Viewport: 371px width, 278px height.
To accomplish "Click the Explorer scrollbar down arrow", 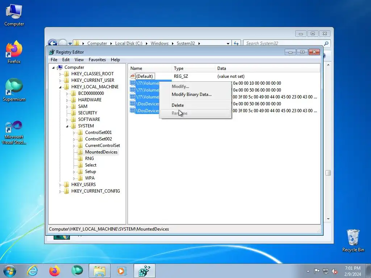I will click(x=328, y=219).
